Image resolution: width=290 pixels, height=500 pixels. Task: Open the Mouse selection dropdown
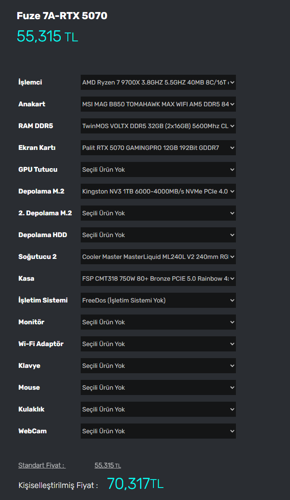pos(158,387)
